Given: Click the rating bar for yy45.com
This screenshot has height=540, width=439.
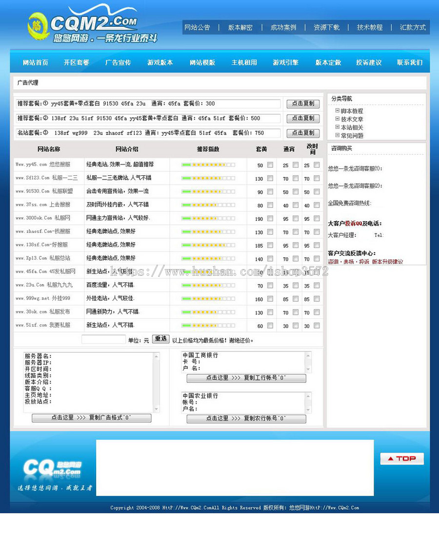Looking at the screenshot, I should coord(208,165).
